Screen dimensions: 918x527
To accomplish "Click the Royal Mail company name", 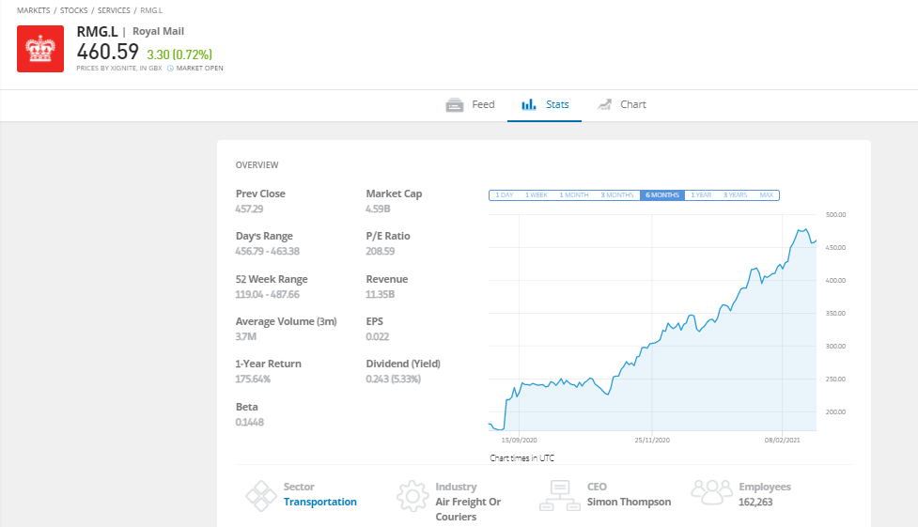I will 158,32.
